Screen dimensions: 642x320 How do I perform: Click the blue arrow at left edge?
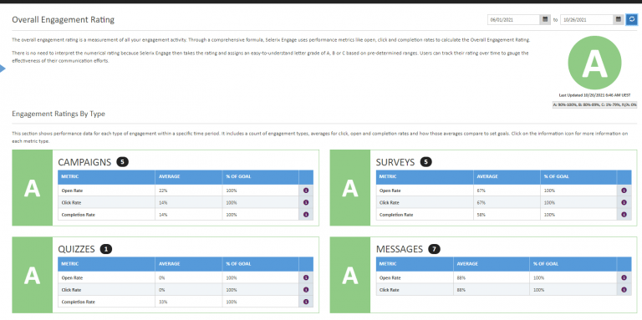3,69
